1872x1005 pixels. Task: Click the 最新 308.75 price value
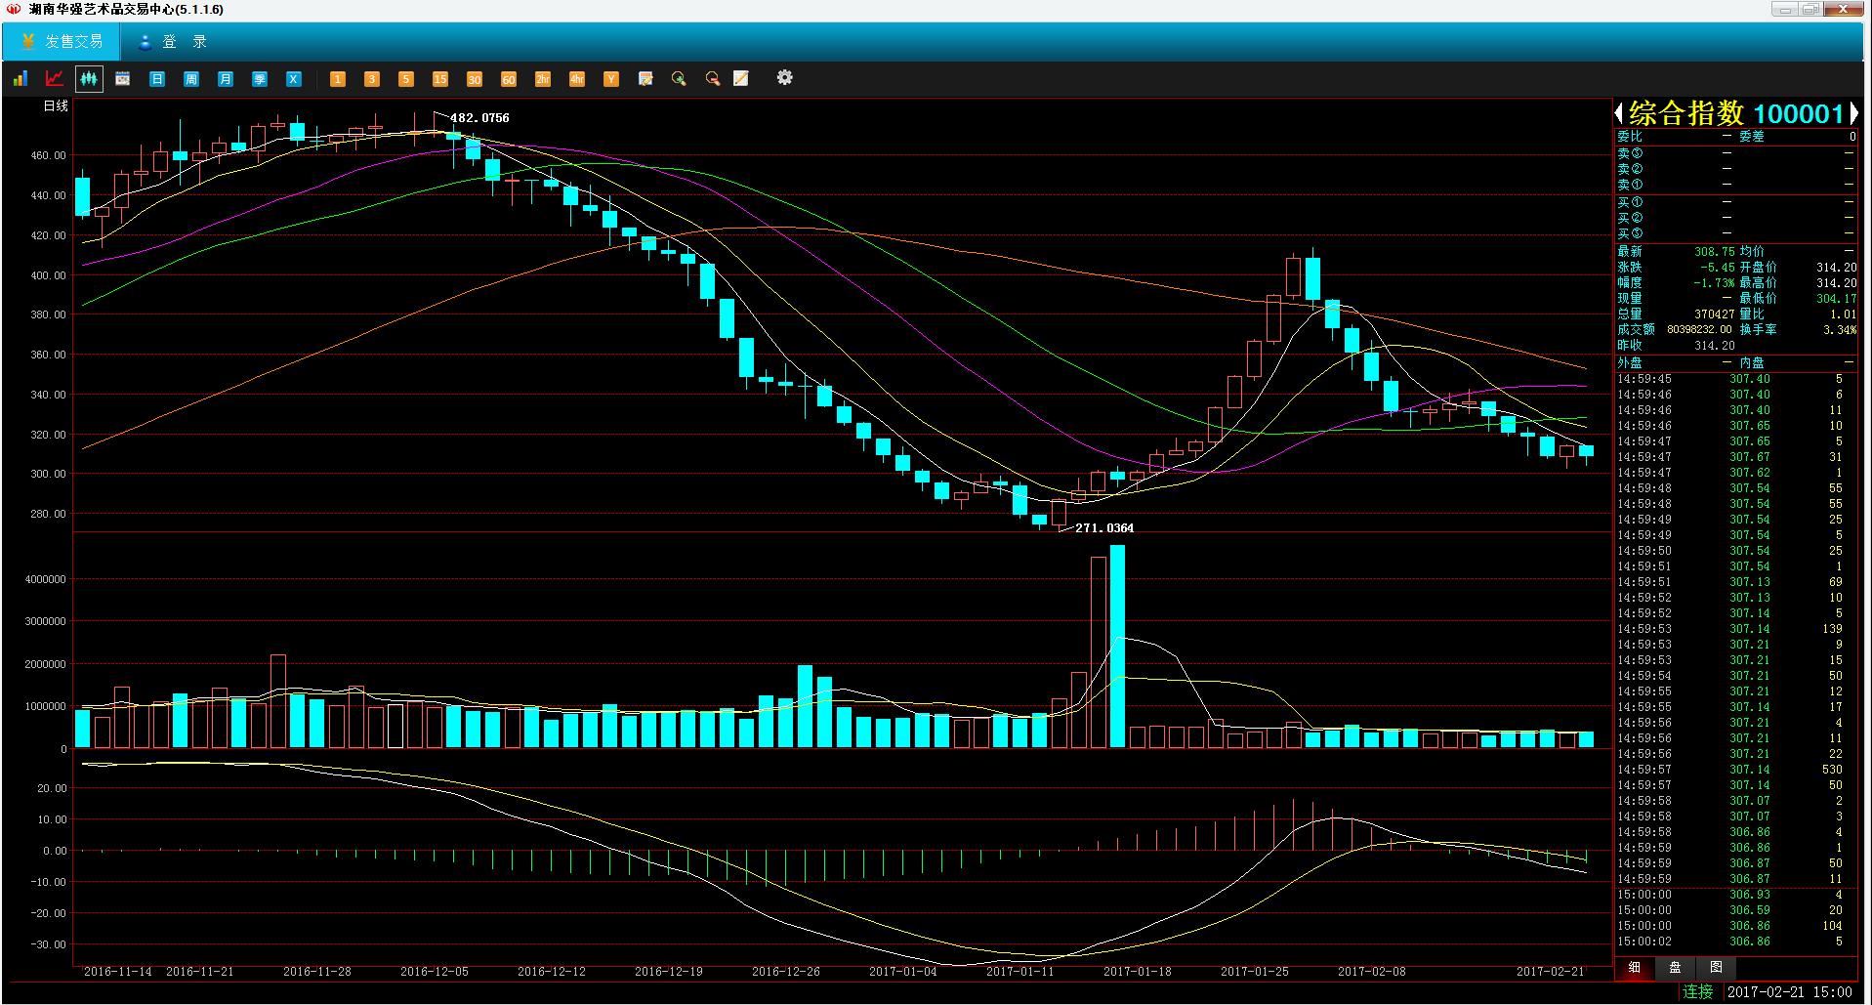point(1714,252)
